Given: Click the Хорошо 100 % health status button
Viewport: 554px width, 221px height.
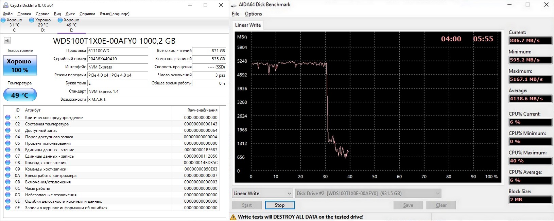Looking at the screenshot, I should coord(20,65).
